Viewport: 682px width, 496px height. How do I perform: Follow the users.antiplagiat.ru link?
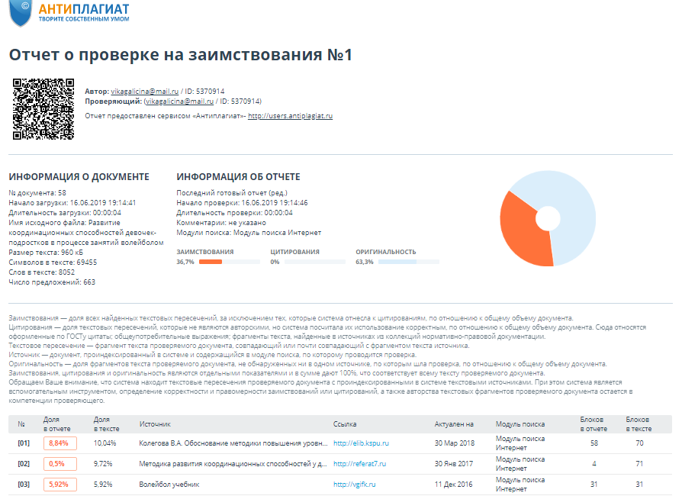[x=290, y=116]
